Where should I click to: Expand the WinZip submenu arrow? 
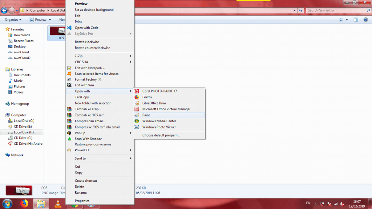(x=130, y=133)
